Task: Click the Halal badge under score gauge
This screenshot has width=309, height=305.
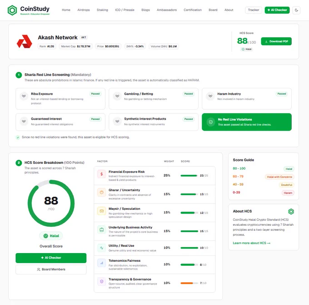Action: tap(51, 236)
